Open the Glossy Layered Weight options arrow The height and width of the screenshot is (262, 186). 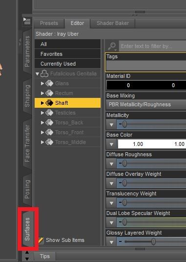[x=111, y=242]
